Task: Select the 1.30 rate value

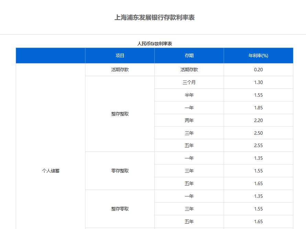Action: [258, 82]
